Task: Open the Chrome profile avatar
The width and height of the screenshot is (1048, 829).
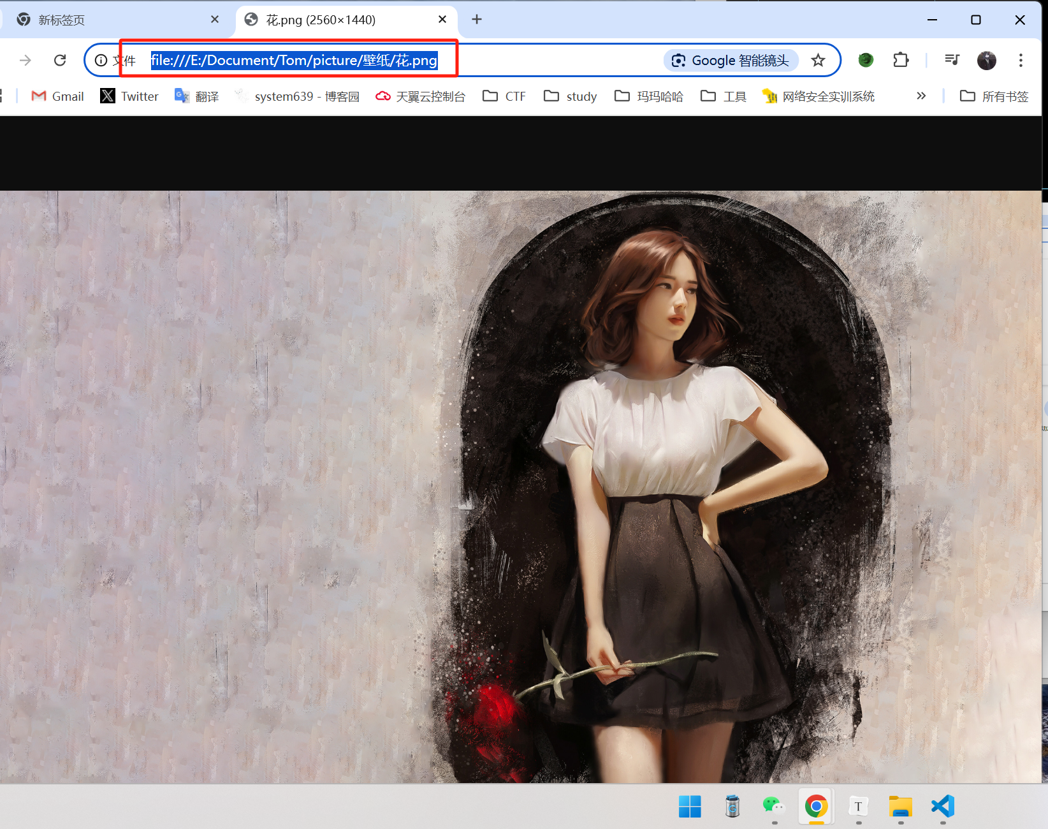Action: [x=987, y=60]
